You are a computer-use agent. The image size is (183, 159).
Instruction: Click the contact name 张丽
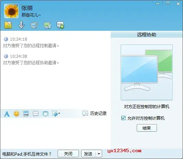click(27, 8)
